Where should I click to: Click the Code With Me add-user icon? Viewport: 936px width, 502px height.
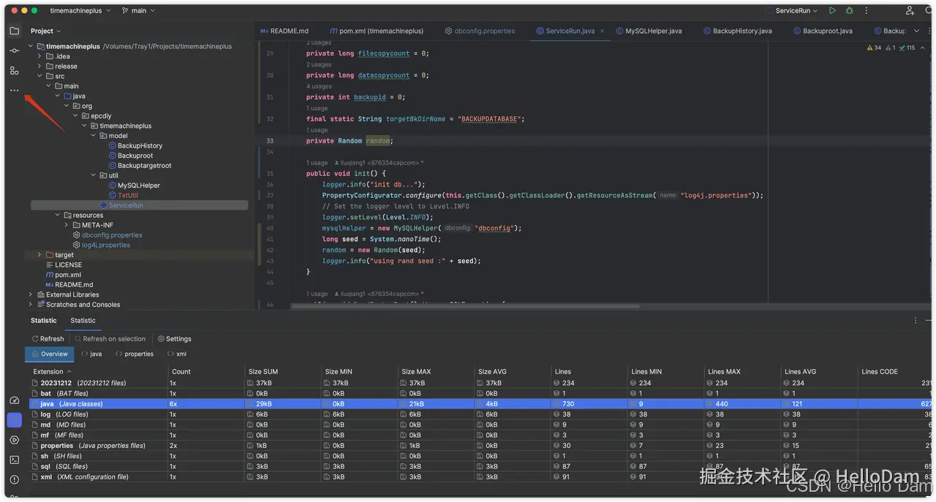[x=910, y=11]
